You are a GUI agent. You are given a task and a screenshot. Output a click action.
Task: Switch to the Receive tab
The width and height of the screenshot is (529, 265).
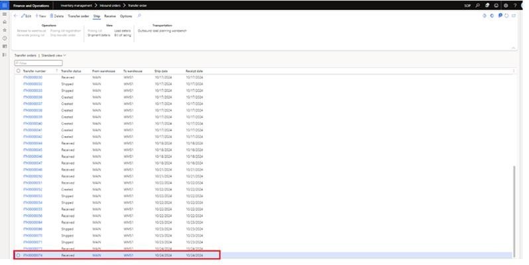[110, 16]
